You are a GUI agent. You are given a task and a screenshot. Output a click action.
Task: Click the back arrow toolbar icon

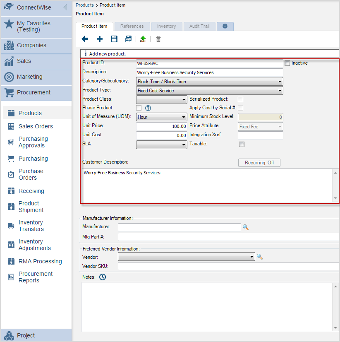tap(85, 39)
